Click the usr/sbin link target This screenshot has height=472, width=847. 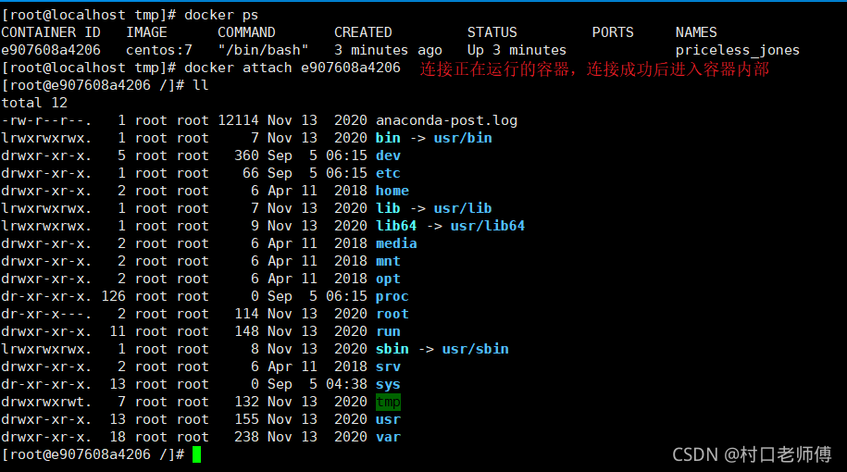point(476,349)
